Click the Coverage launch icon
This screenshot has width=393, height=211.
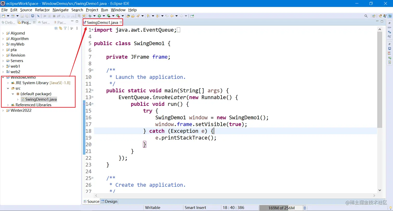[x=109, y=16]
